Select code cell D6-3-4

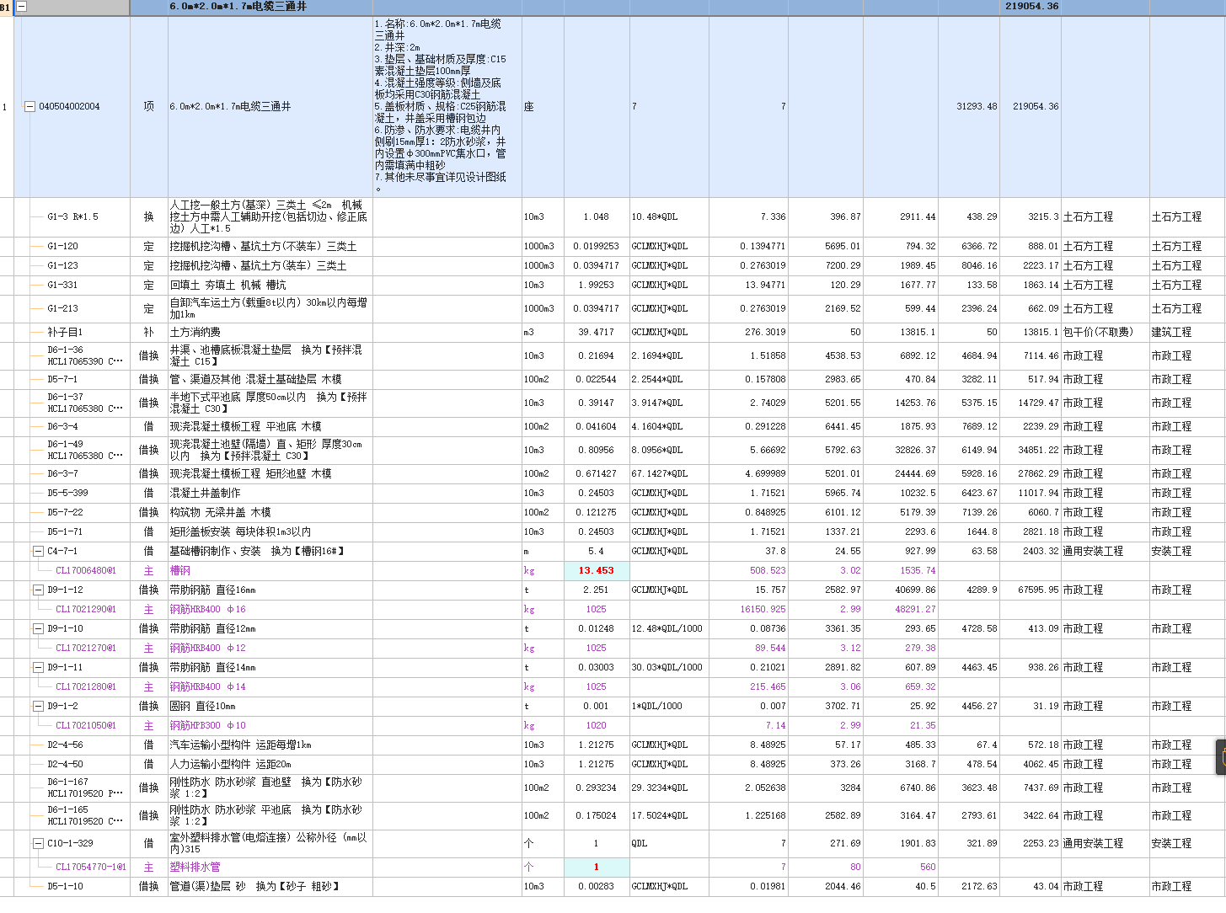(x=63, y=427)
